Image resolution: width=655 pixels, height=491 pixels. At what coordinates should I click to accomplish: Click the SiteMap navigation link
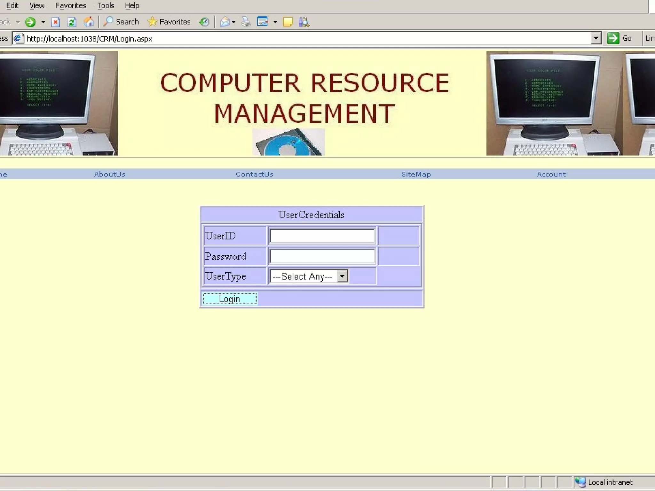(x=416, y=174)
